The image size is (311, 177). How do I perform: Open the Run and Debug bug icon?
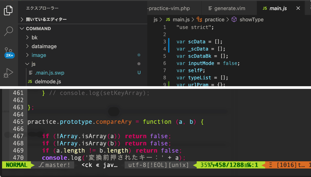(x=8, y=73)
